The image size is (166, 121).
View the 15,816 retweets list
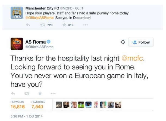pyautogui.click(x=17, y=105)
